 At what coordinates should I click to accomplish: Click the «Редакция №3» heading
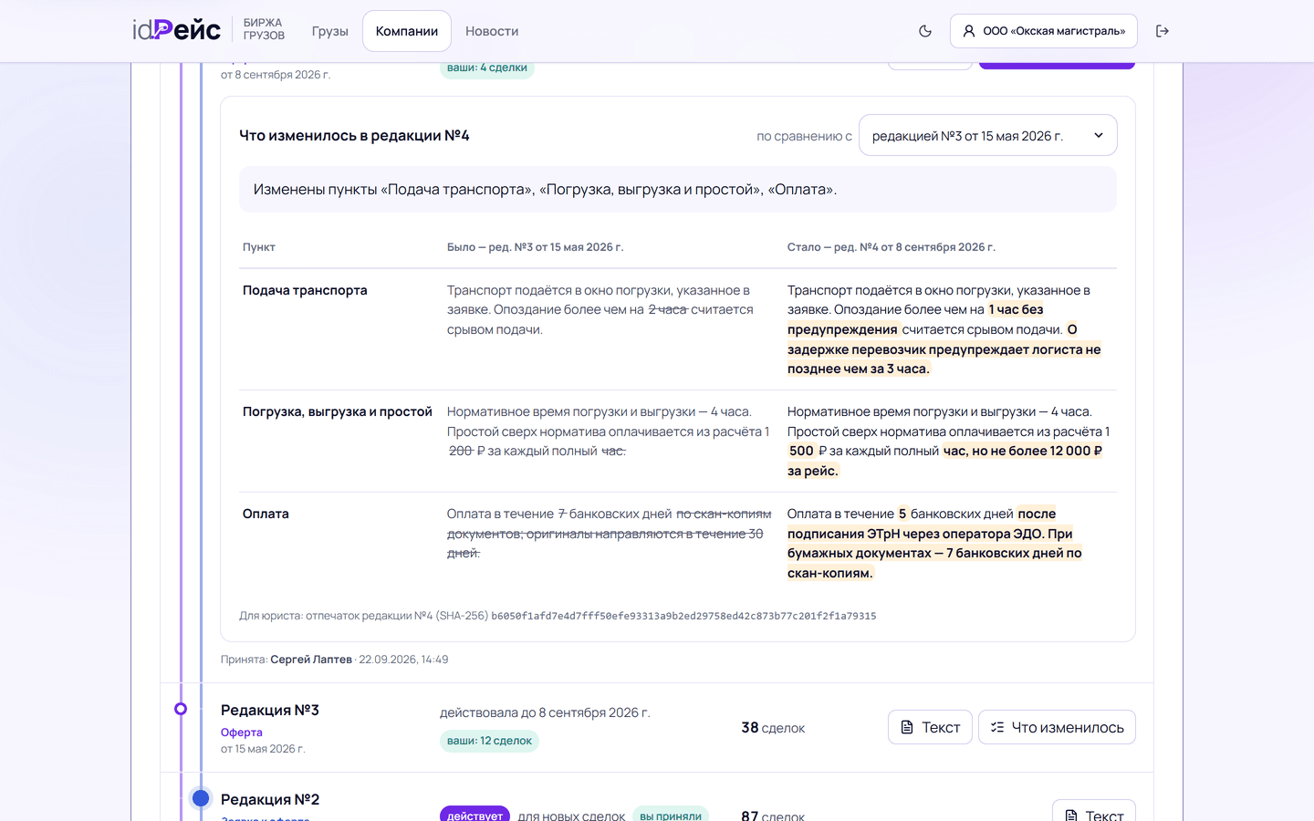(270, 710)
